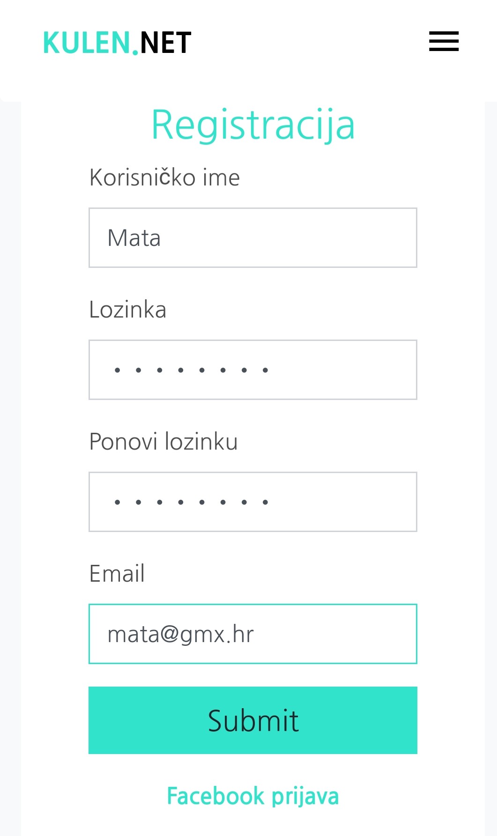Click the black NET part of logo
Screen dimensions: 497x836
click(165, 43)
